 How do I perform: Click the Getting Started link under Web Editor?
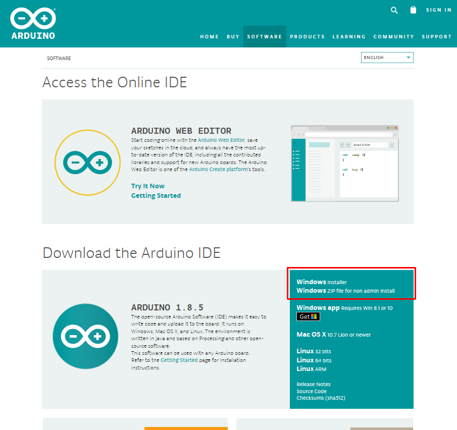click(156, 195)
